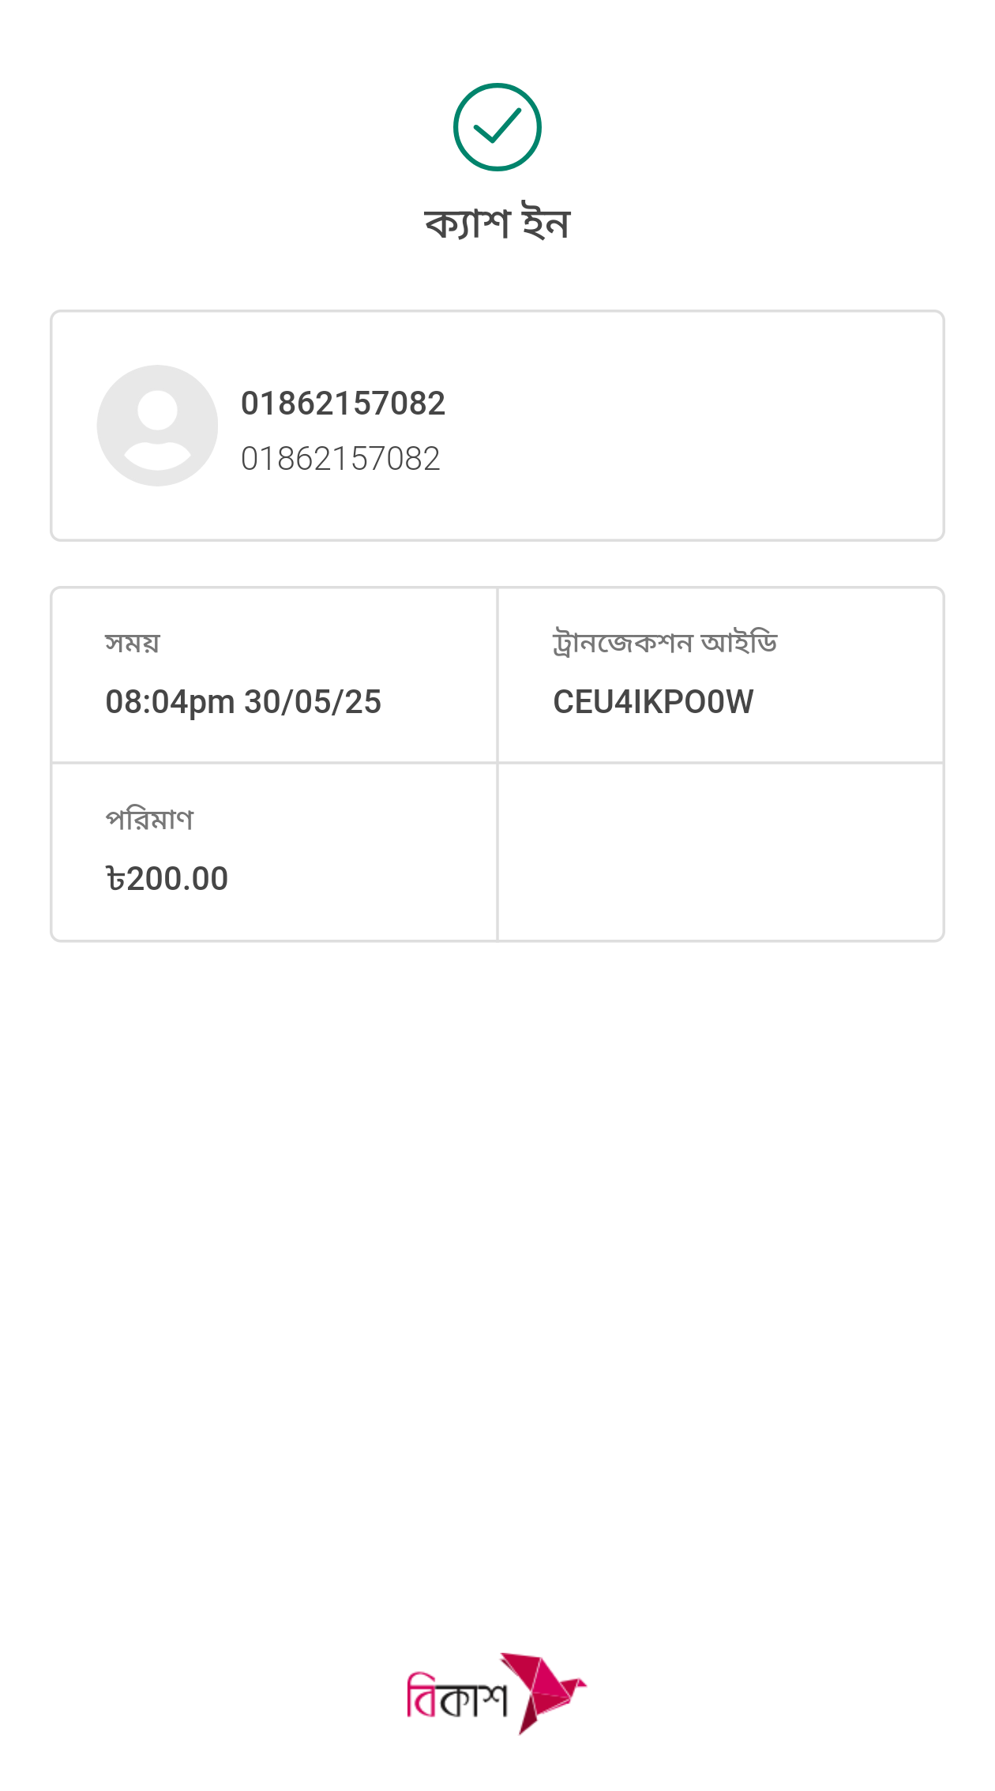995x1791 pixels.
Task: Tap the পরিমাণ label
Action: click(149, 819)
